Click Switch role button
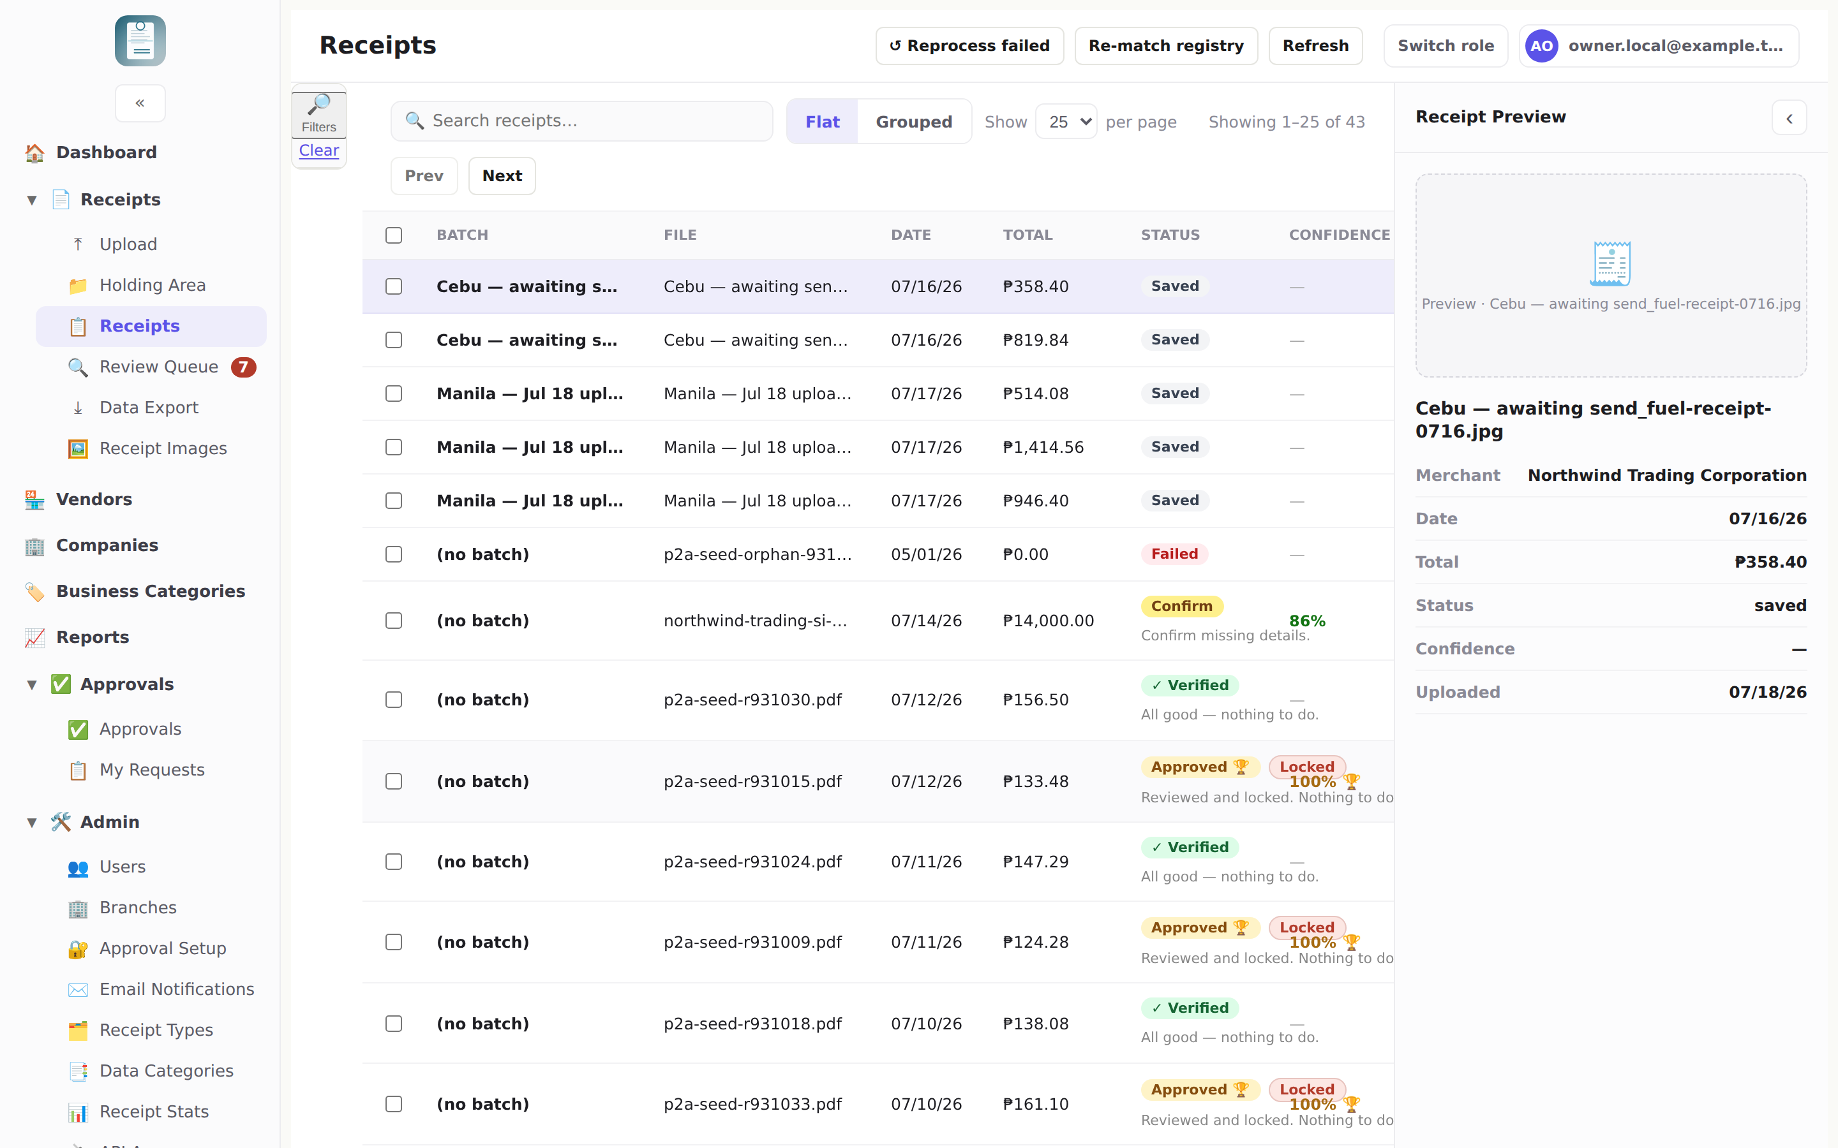The height and width of the screenshot is (1148, 1838). point(1446,47)
